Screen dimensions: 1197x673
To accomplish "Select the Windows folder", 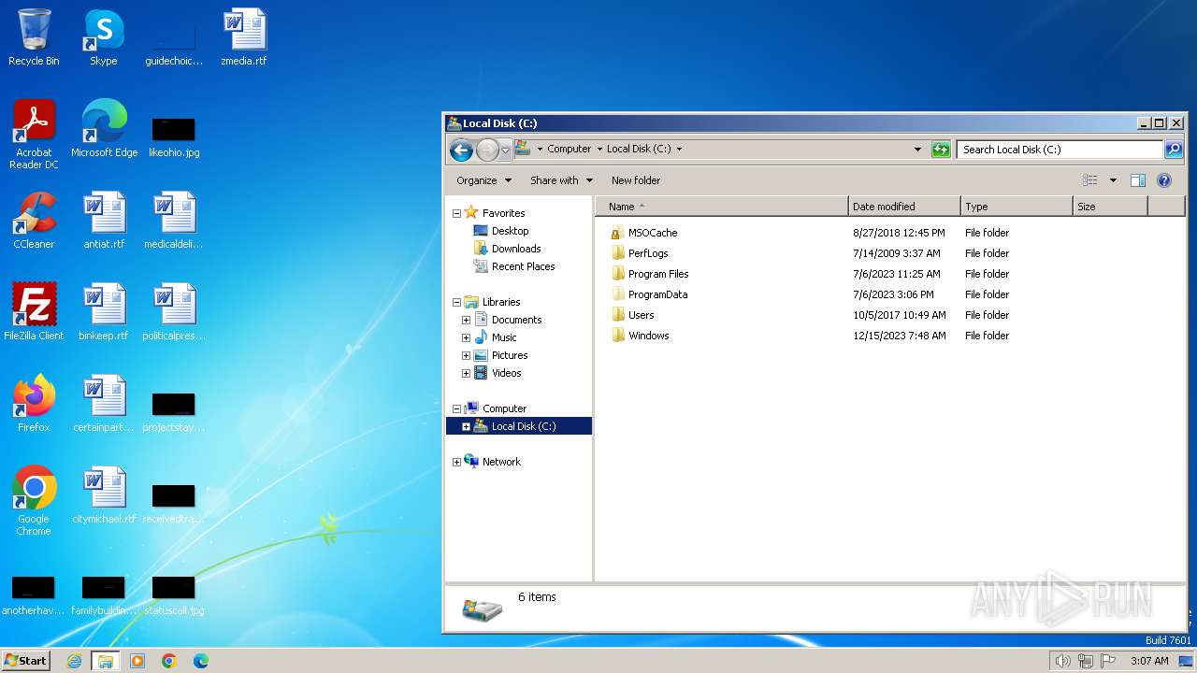I will tap(648, 336).
